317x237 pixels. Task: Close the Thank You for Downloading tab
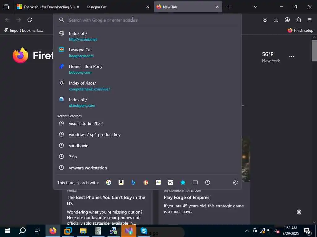tap(78, 7)
